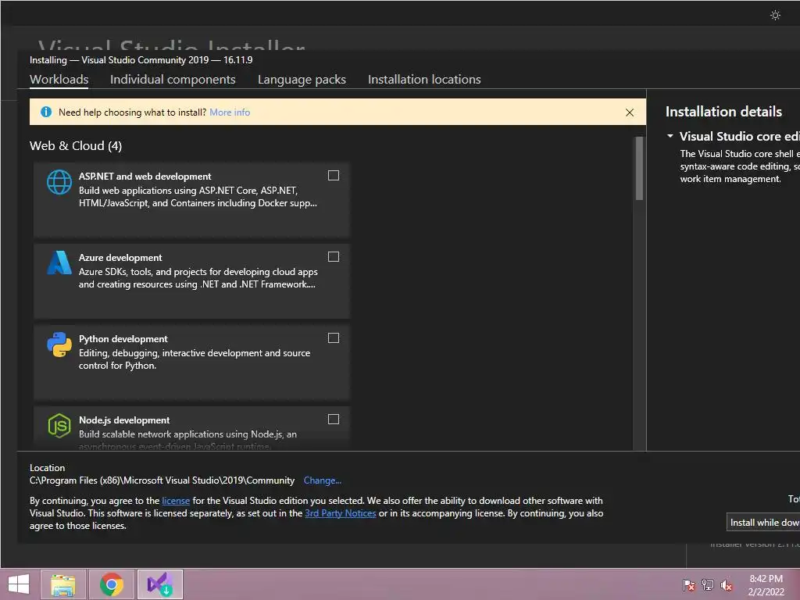The width and height of the screenshot is (800, 600).
Task: Open the More info link
Action: point(230,112)
